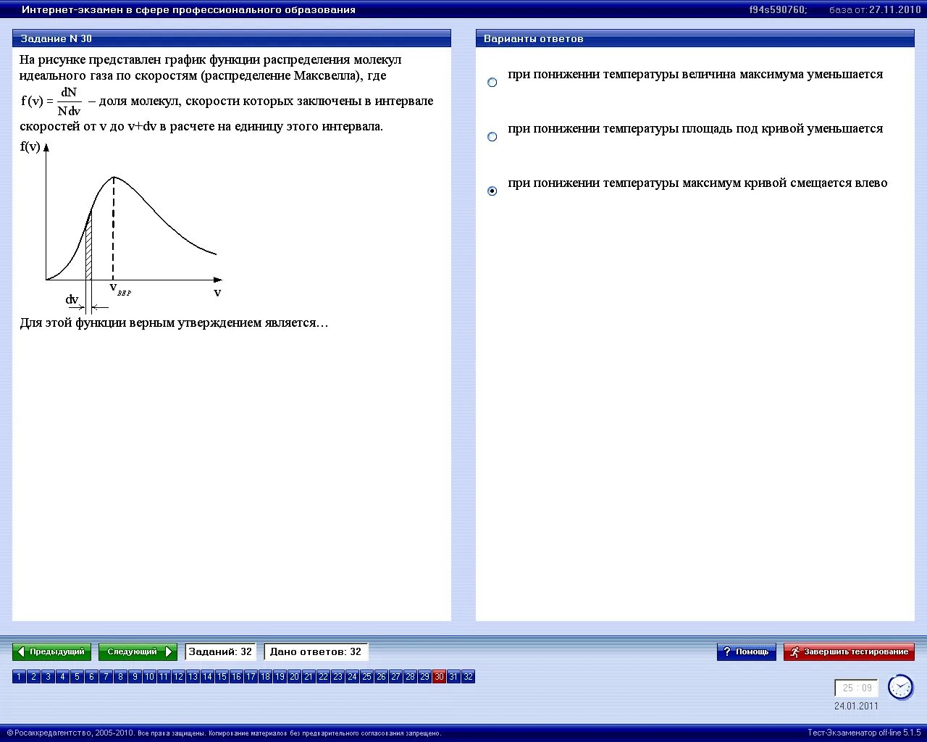Image resolution: width=927 pixels, height=742 pixels.
Task: Jump to question 16
Action: point(236,677)
